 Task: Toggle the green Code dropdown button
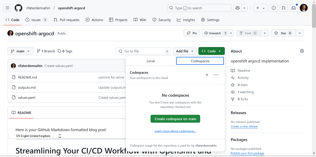pos(211,51)
